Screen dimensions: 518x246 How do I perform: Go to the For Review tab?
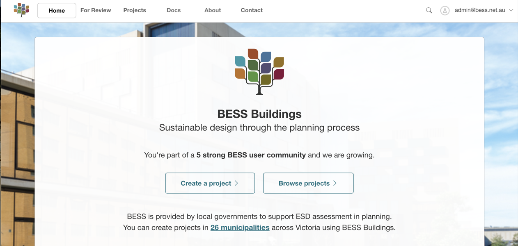click(x=96, y=10)
